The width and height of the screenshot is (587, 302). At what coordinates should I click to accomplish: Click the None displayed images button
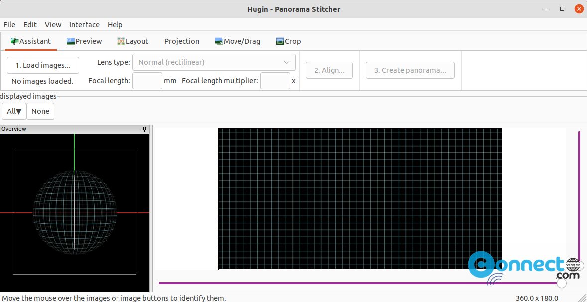click(40, 111)
